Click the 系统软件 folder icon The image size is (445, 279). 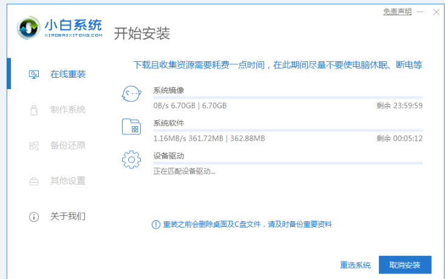tap(131, 127)
